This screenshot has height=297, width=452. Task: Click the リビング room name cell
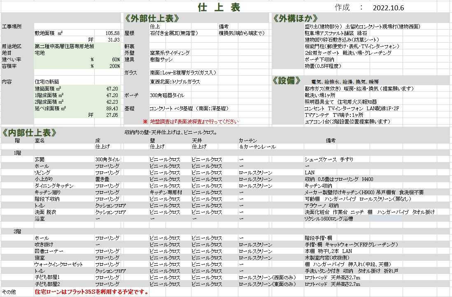point(42,173)
